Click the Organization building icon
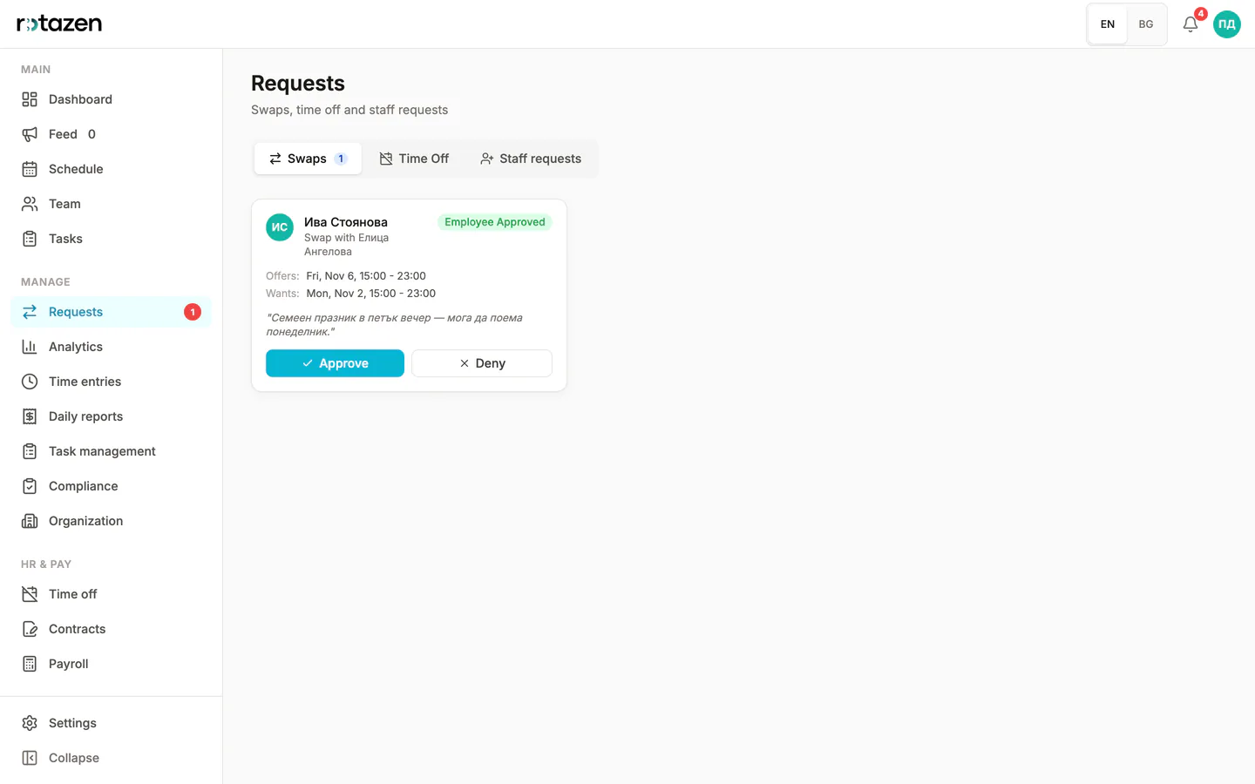This screenshot has height=784, width=1255. point(30,521)
